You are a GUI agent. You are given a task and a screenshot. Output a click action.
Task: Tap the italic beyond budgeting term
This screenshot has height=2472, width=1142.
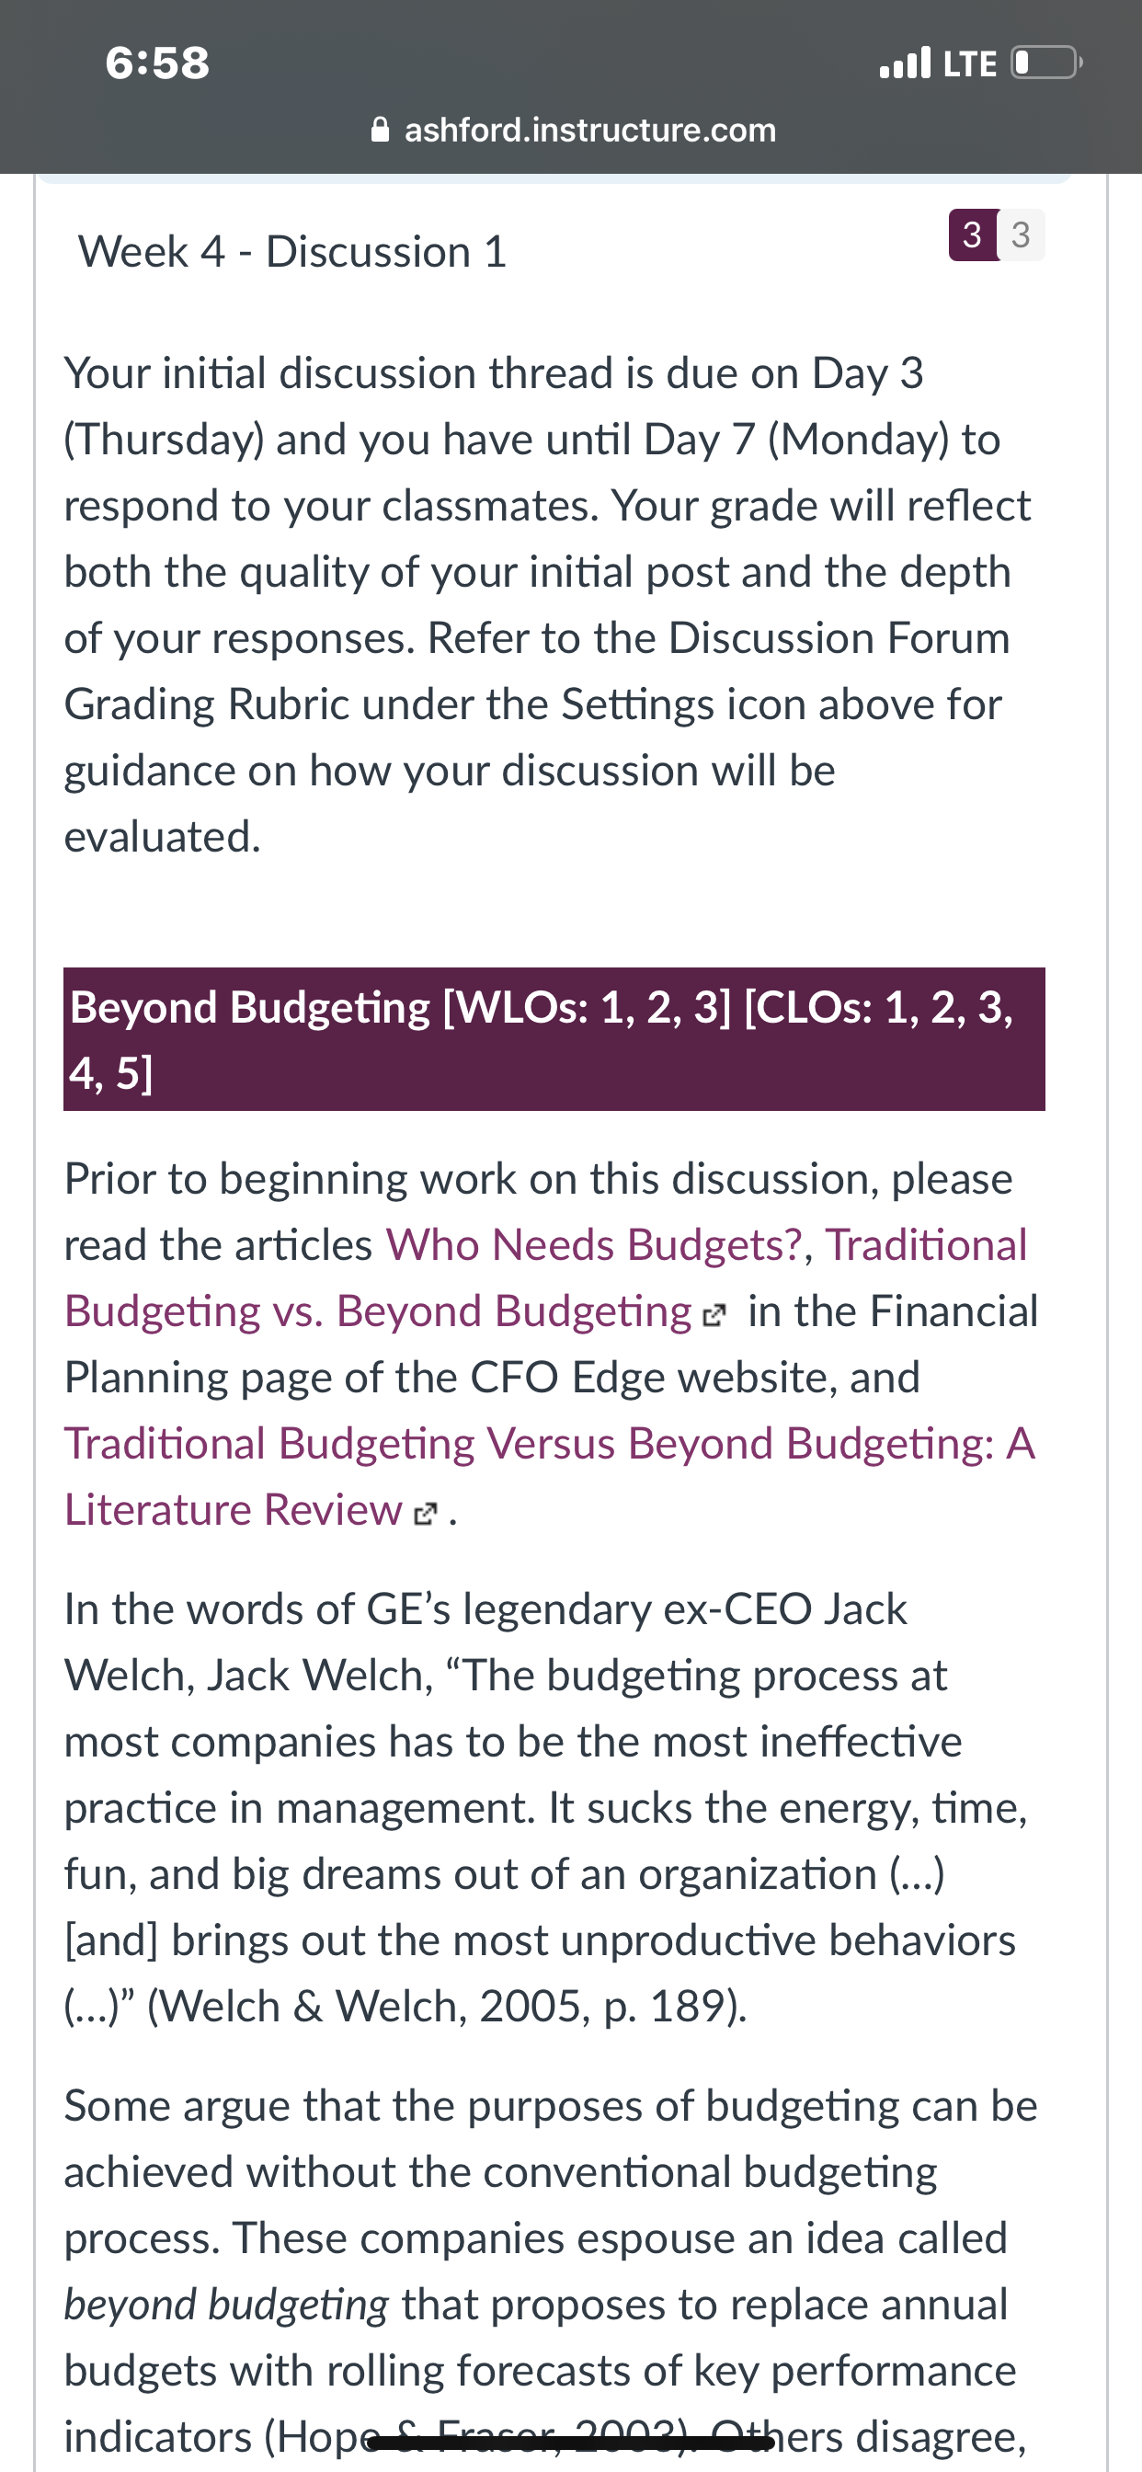click(x=226, y=2304)
